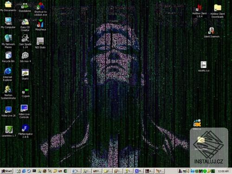Switch to the taskbar window labeled P...
The height and width of the screenshot is (174, 232).
160,171
